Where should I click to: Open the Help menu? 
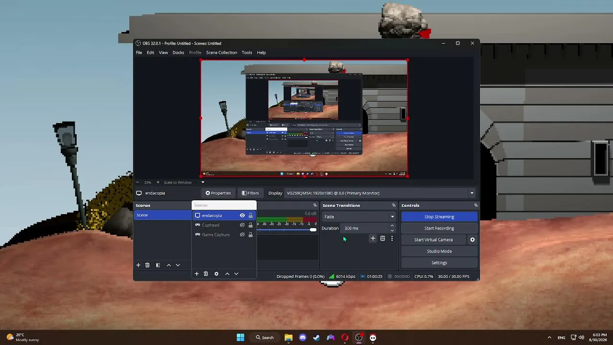coord(261,53)
